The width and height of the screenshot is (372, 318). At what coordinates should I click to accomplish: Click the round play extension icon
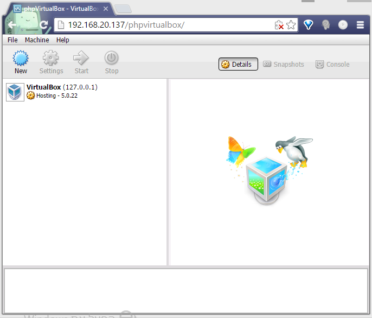pyautogui.click(x=343, y=25)
